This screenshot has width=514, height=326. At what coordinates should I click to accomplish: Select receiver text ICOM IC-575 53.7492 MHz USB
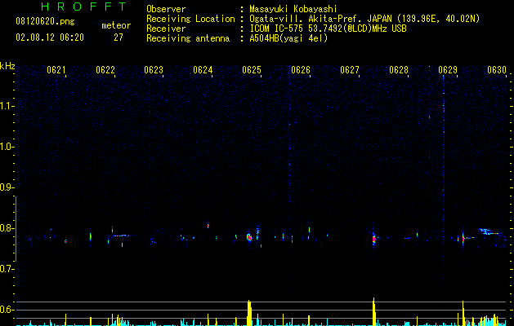(x=328, y=29)
